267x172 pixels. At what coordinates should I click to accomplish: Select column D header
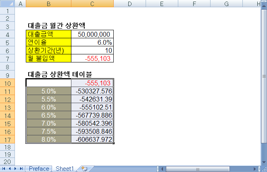129,3
